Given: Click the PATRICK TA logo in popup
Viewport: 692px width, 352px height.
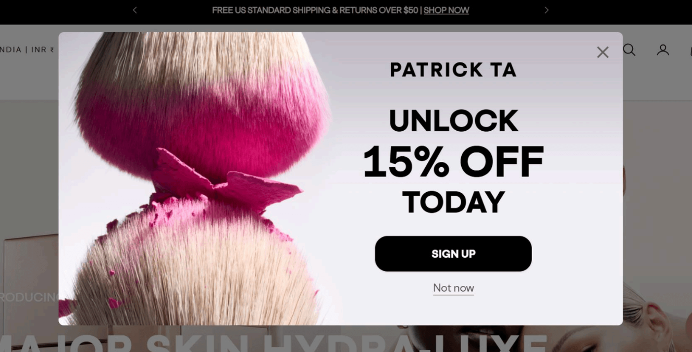Looking at the screenshot, I should [453, 69].
